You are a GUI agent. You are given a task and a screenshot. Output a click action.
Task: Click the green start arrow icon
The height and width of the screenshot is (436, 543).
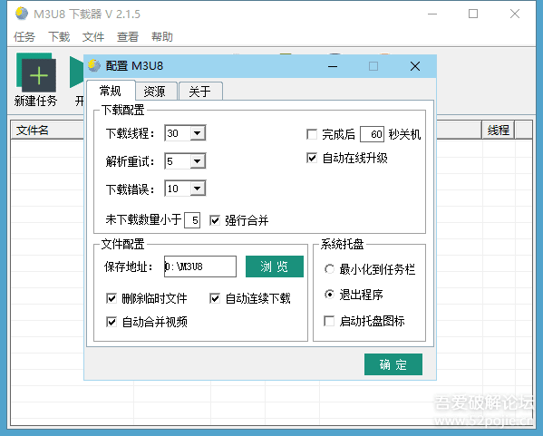(x=76, y=72)
